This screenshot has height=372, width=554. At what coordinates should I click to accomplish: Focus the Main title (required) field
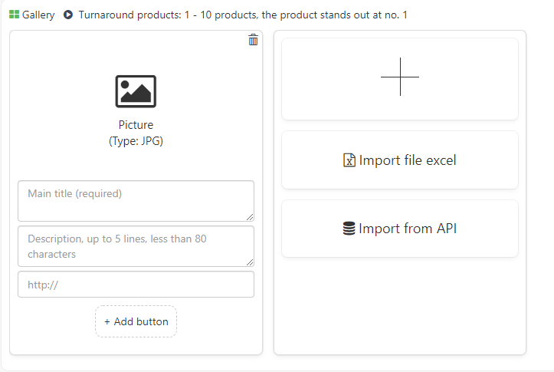point(136,201)
